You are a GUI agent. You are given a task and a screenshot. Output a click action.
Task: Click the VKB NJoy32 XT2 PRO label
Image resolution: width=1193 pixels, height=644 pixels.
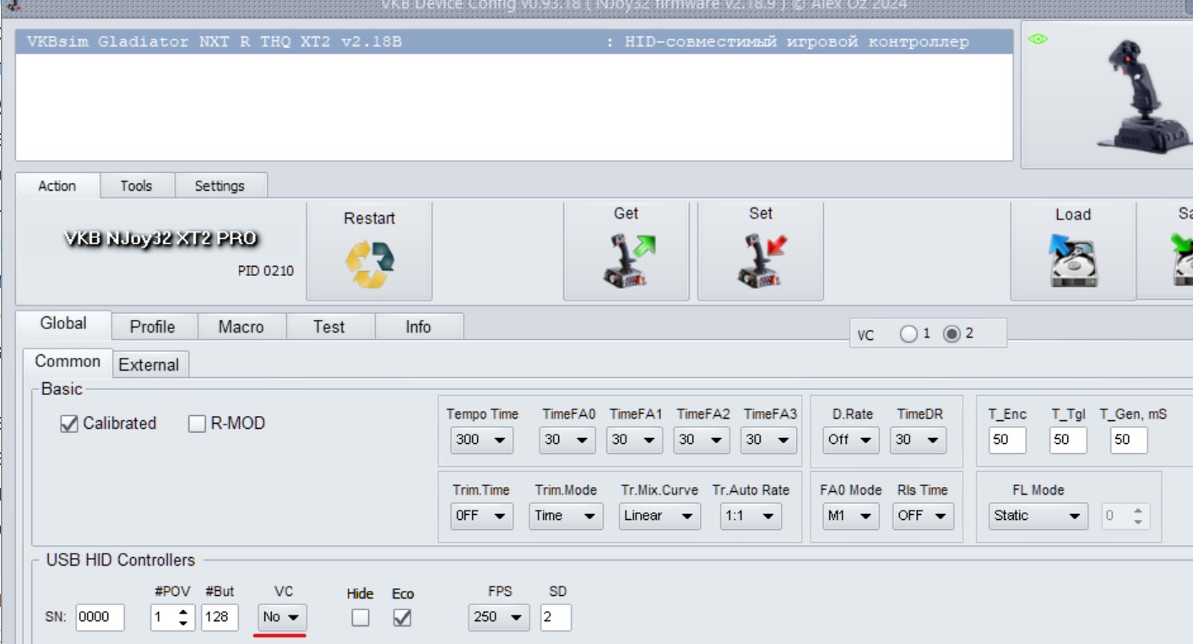click(160, 239)
